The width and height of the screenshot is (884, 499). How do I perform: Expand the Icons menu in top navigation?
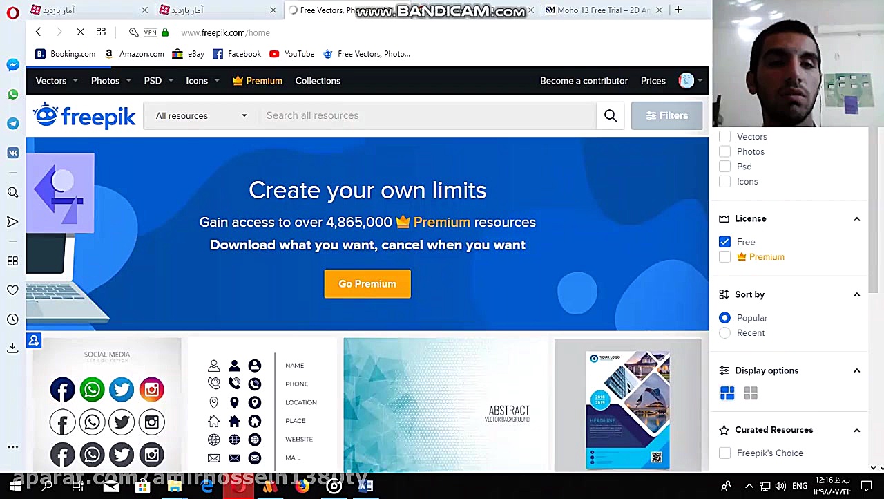(202, 81)
